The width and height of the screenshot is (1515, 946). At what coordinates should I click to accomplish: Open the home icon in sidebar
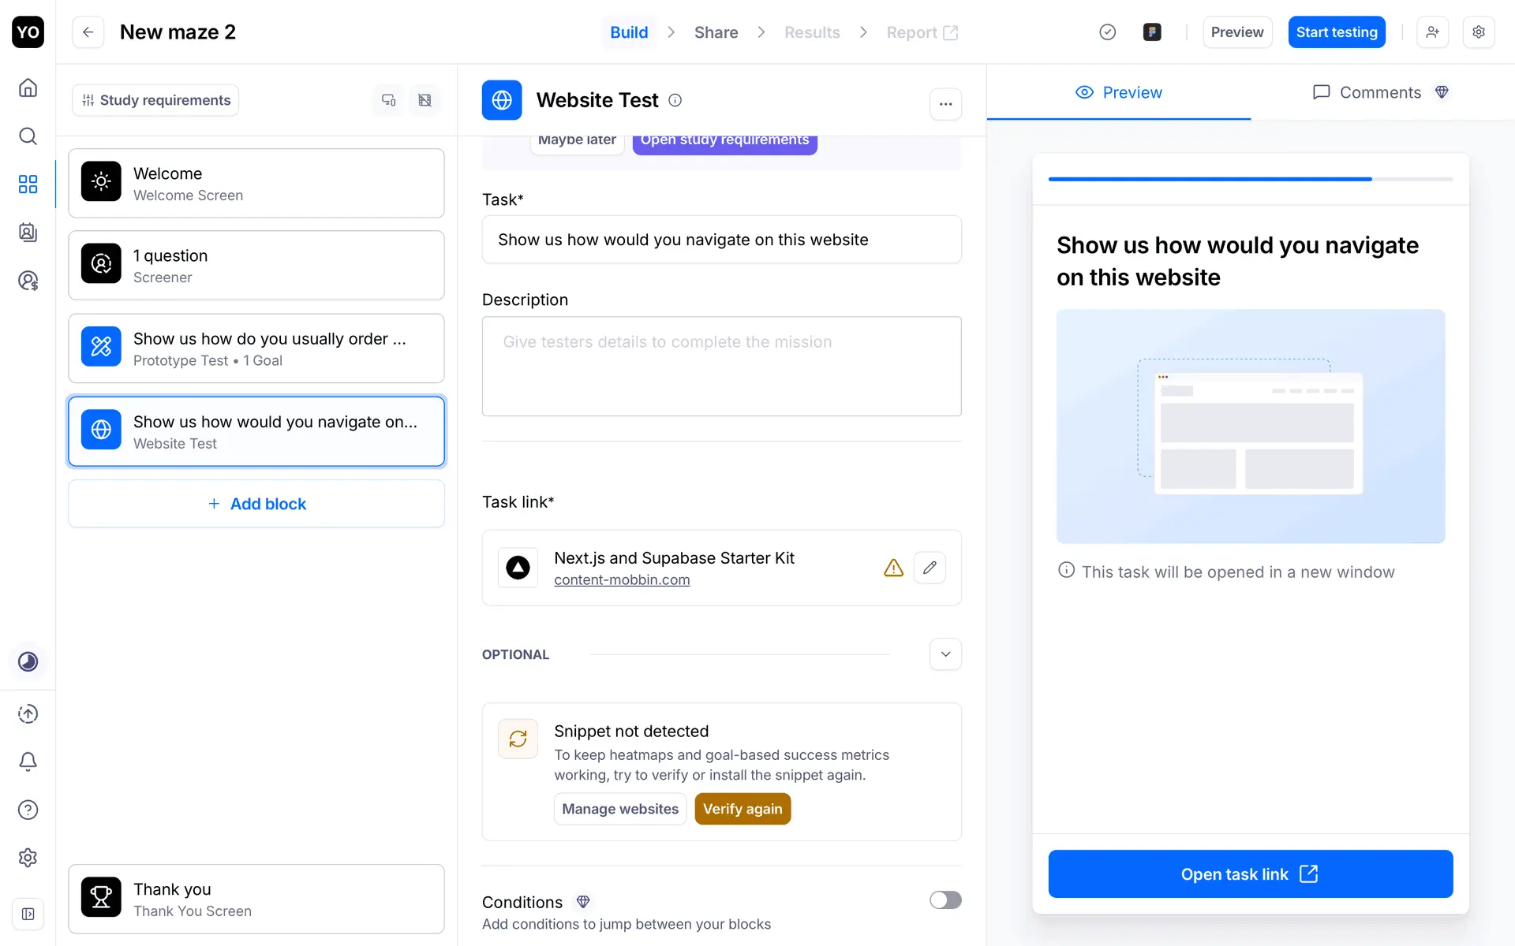pos(28,88)
